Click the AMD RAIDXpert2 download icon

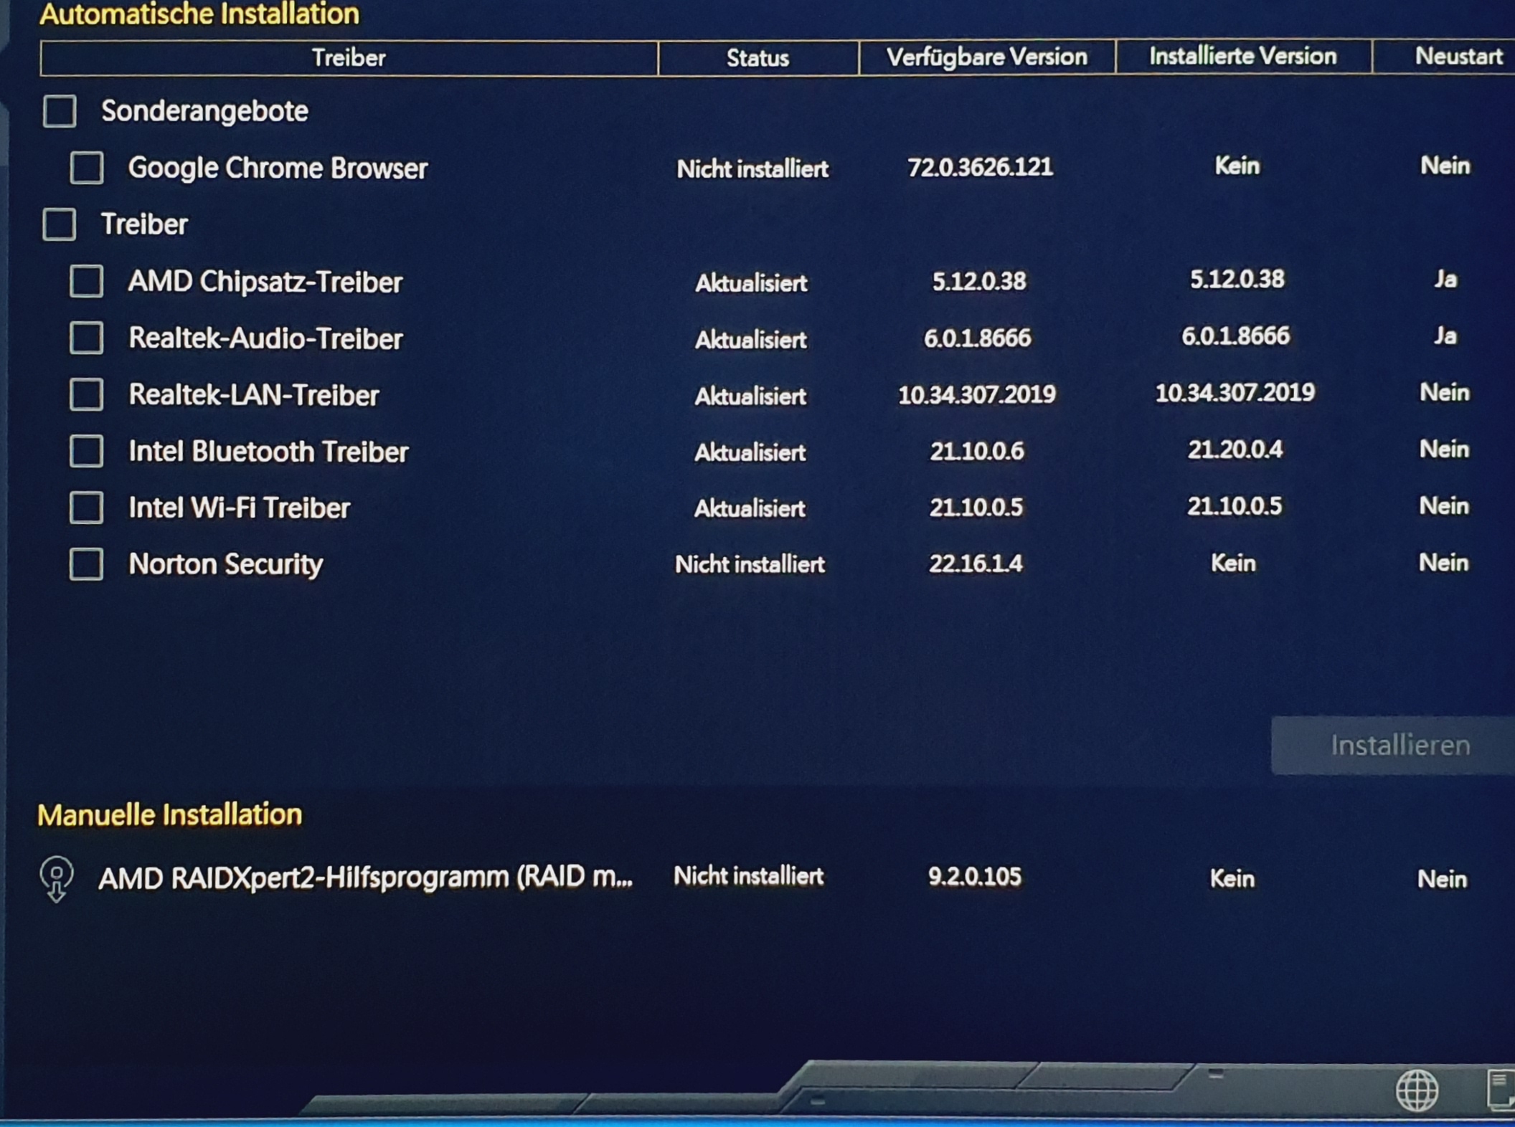[x=57, y=879]
